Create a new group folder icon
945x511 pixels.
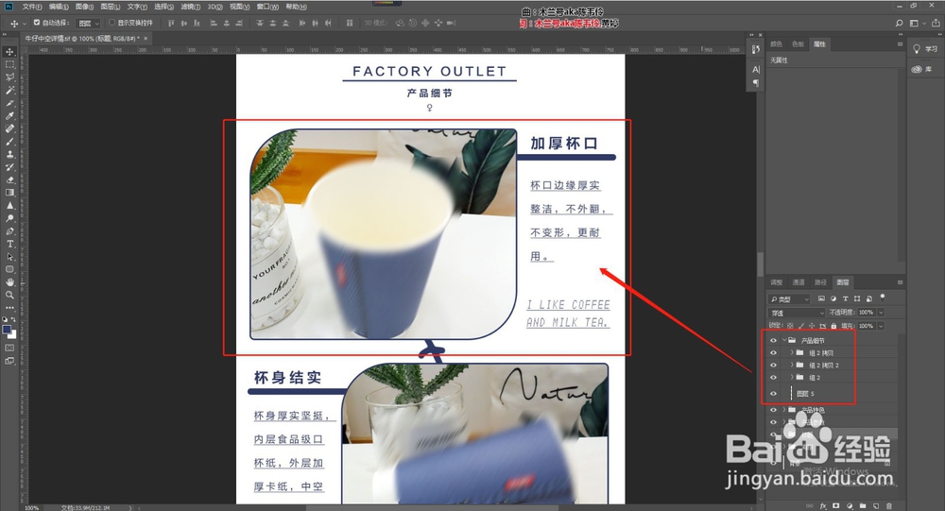(x=863, y=506)
